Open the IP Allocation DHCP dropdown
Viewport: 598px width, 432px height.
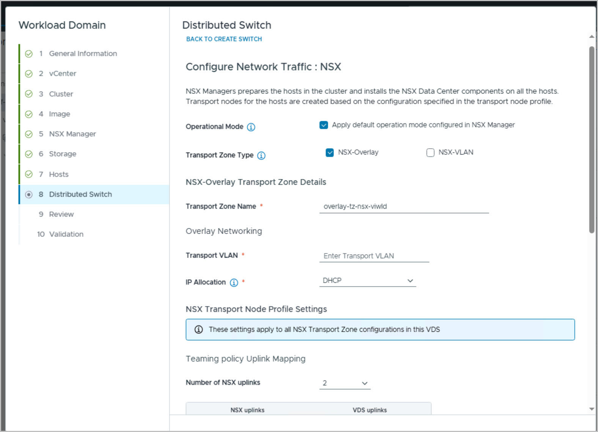(x=368, y=281)
